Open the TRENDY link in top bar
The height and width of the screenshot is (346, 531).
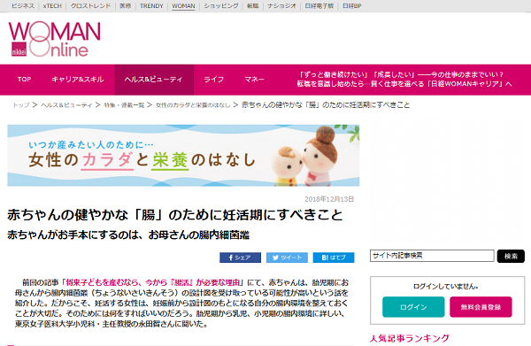(151, 6)
